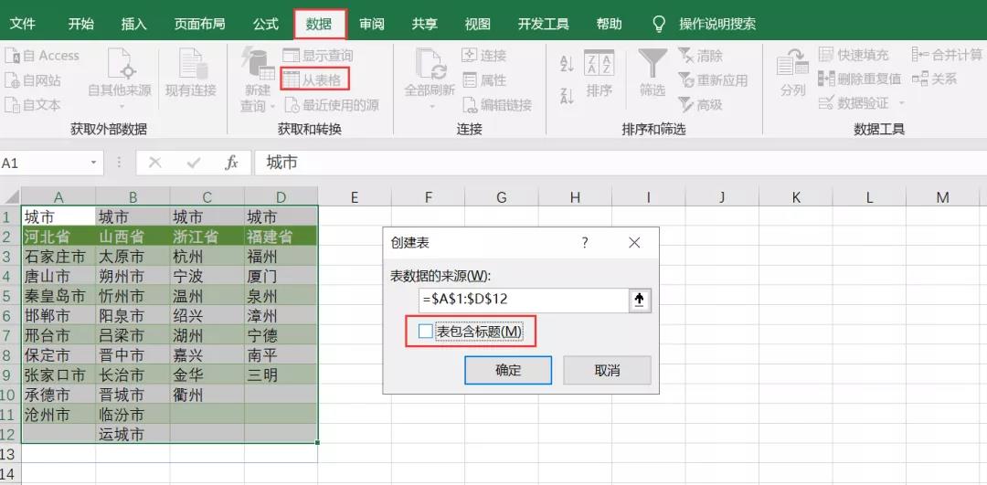Click the 自网站 import icon
This screenshot has height=485, width=987.
pyautogui.click(x=13, y=79)
